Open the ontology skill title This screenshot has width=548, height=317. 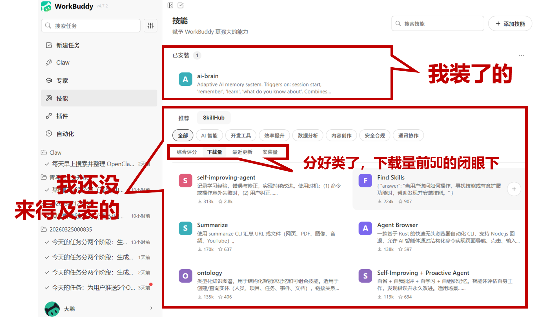coord(209,273)
